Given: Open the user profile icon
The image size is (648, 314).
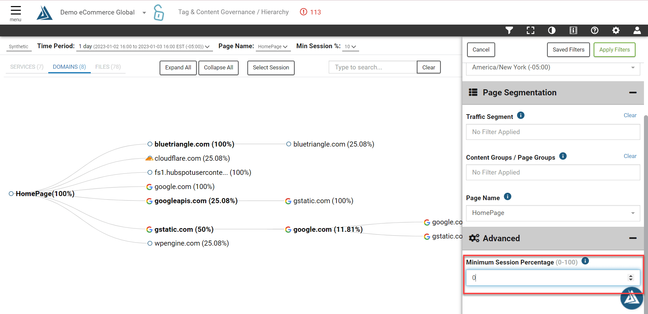Looking at the screenshot, I should pos(637,30).
